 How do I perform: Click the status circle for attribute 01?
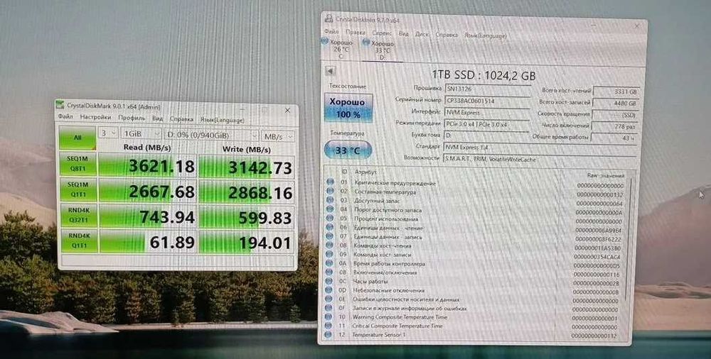coord(330,183)
